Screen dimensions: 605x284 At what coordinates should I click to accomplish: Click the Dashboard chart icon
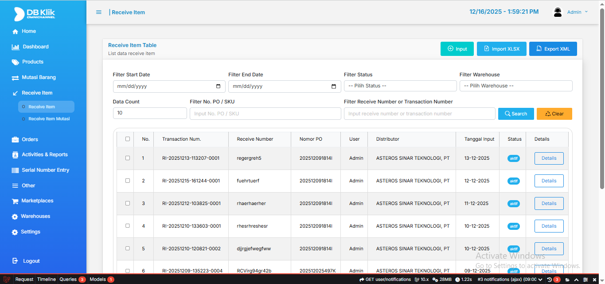click(16, 47)
